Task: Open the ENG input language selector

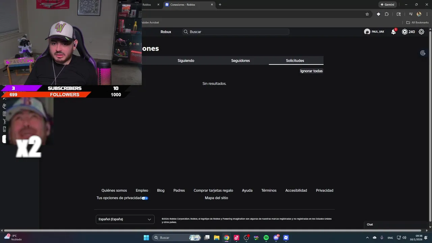Action: [390, 238]
